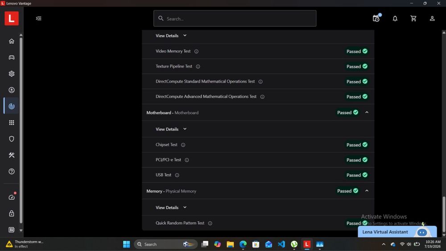Open the Gaming controller section in sidebar
Screen dimensions: 446x251
point(12,57)
